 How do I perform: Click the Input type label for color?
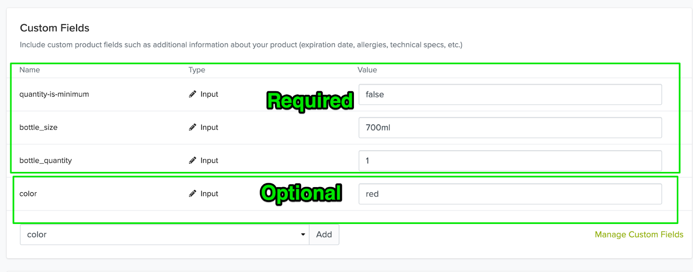[209, 194]
